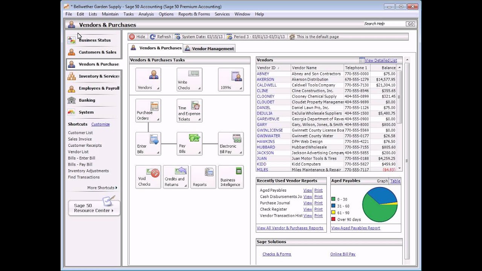Open the Find Transactions shortcut
This screenshot has height=271, width=482.
tap(84, 177)
